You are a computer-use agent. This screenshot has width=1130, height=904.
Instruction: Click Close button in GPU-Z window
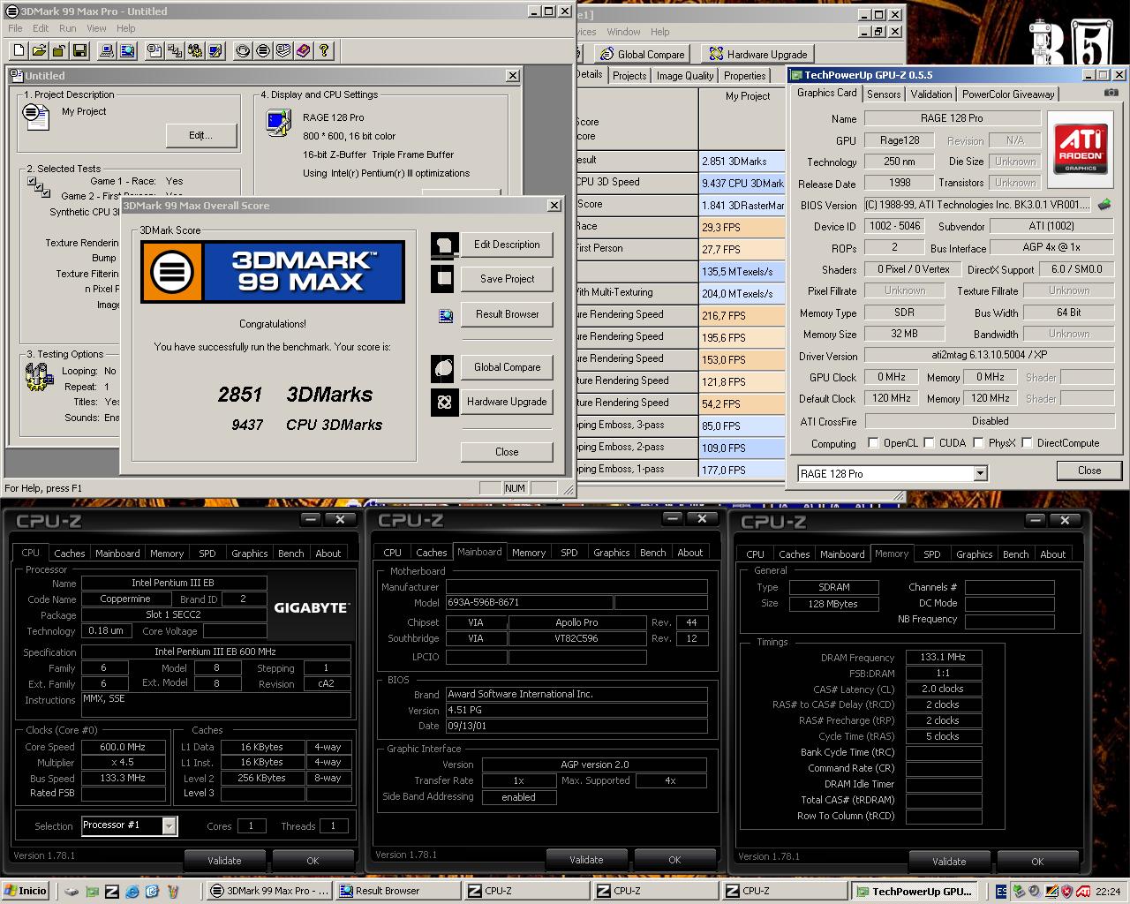click(1089, 471)
